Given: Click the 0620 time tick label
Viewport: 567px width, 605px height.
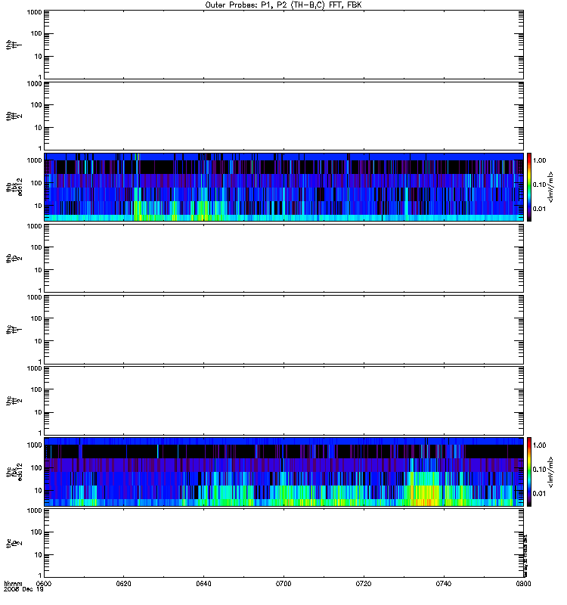Looking at the screenshot, I should (123, 583).
